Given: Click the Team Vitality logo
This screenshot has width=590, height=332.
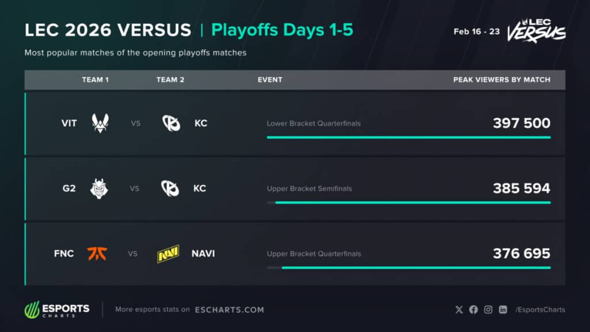Looking at the screenshot, I should coord(100,123).
